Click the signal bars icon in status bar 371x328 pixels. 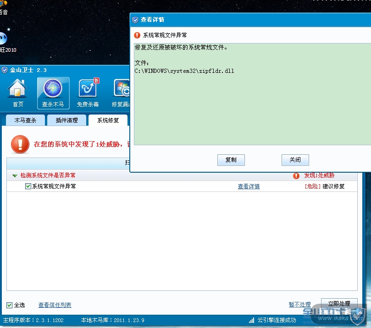click(251, 320)
